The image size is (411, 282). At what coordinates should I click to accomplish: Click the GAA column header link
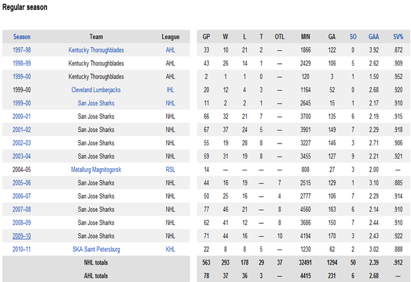click(375, 37)
